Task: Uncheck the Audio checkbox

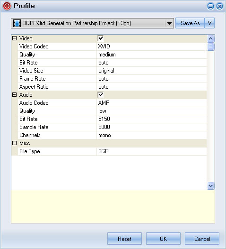Action: [x=101, y=95]
